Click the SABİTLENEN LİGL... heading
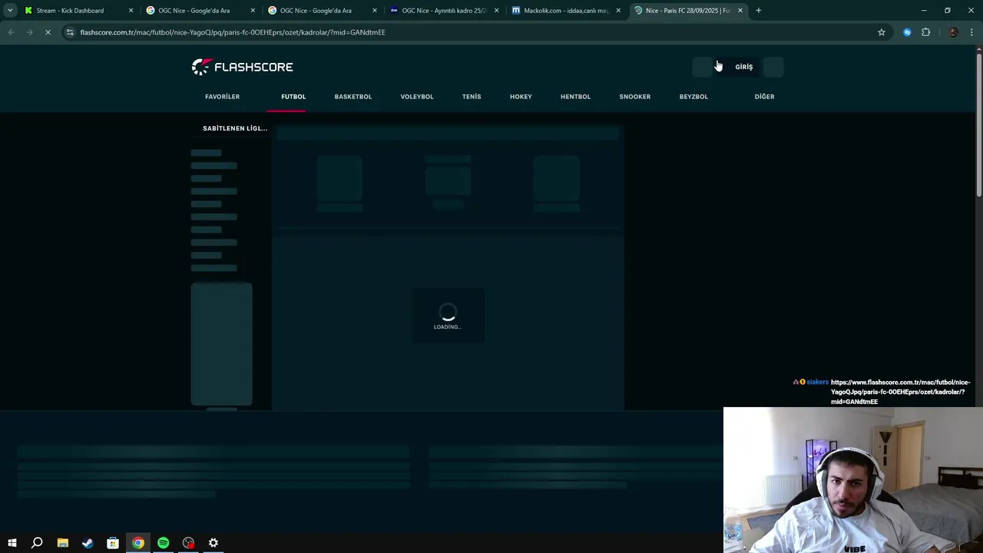The width and height of the screenshot is (983, 553). 235,128
